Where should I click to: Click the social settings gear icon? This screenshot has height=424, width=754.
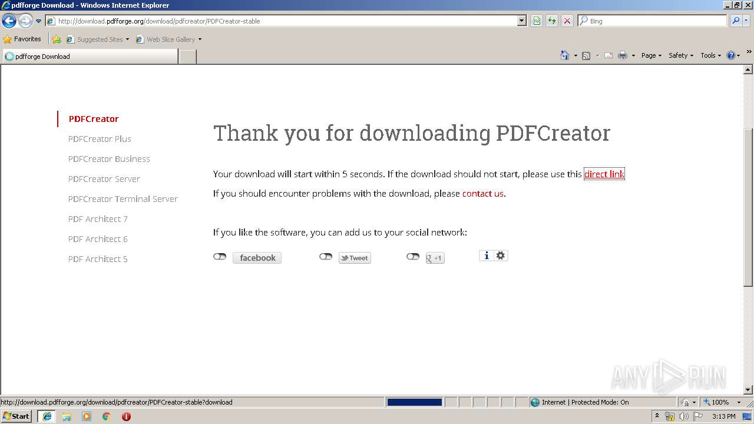tap(501, 256)
